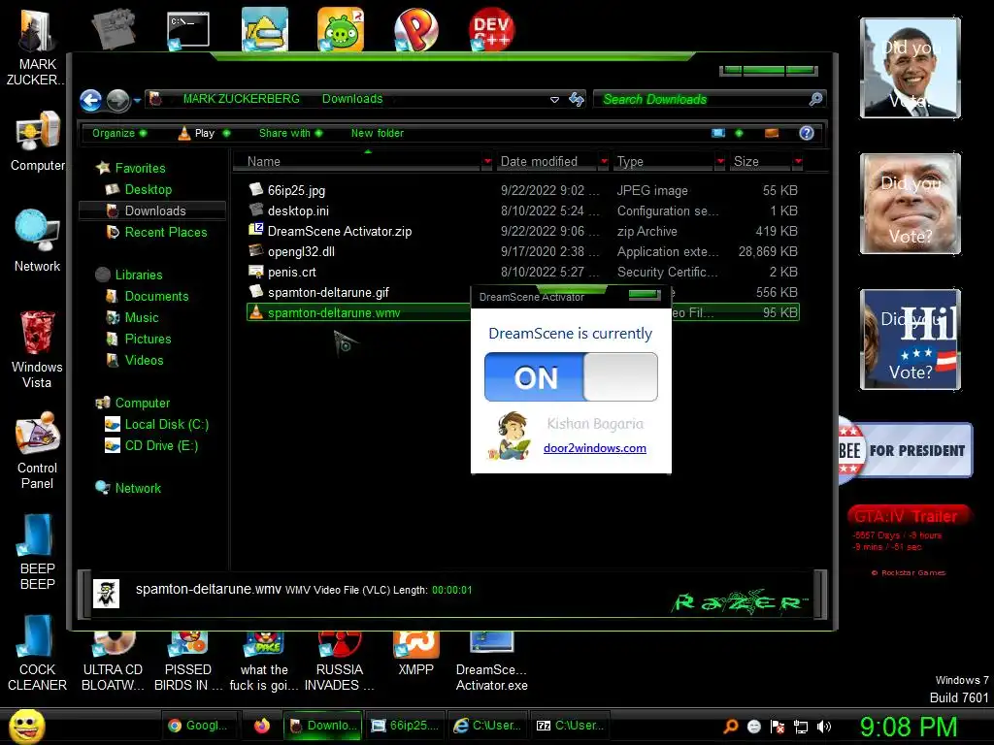Open door2windows.com link
This screenshot has height=745, width=994.
pyautogui.click(x=595, y=448)
